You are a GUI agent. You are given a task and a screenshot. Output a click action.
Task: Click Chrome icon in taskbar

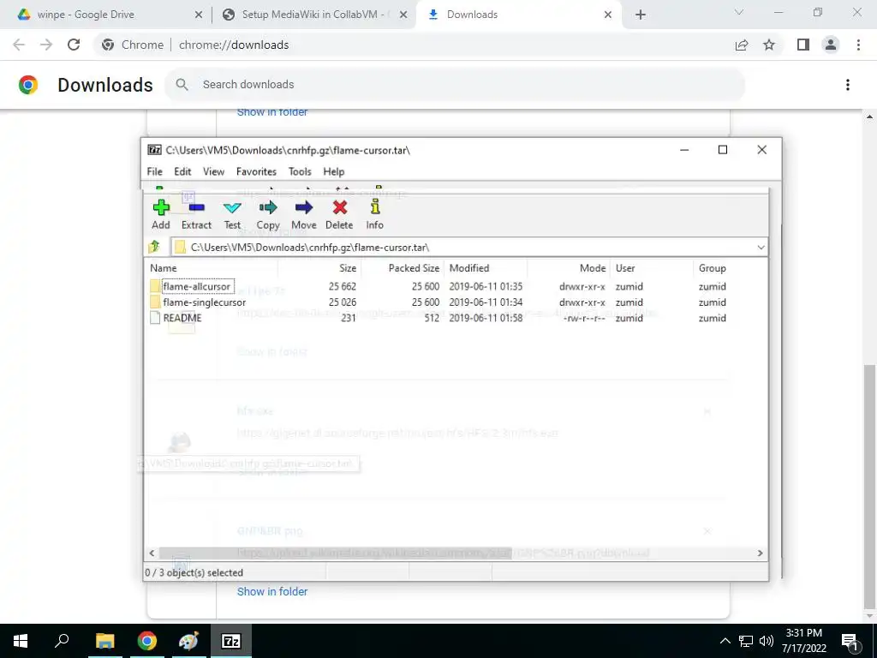click(x=147, y=641)
